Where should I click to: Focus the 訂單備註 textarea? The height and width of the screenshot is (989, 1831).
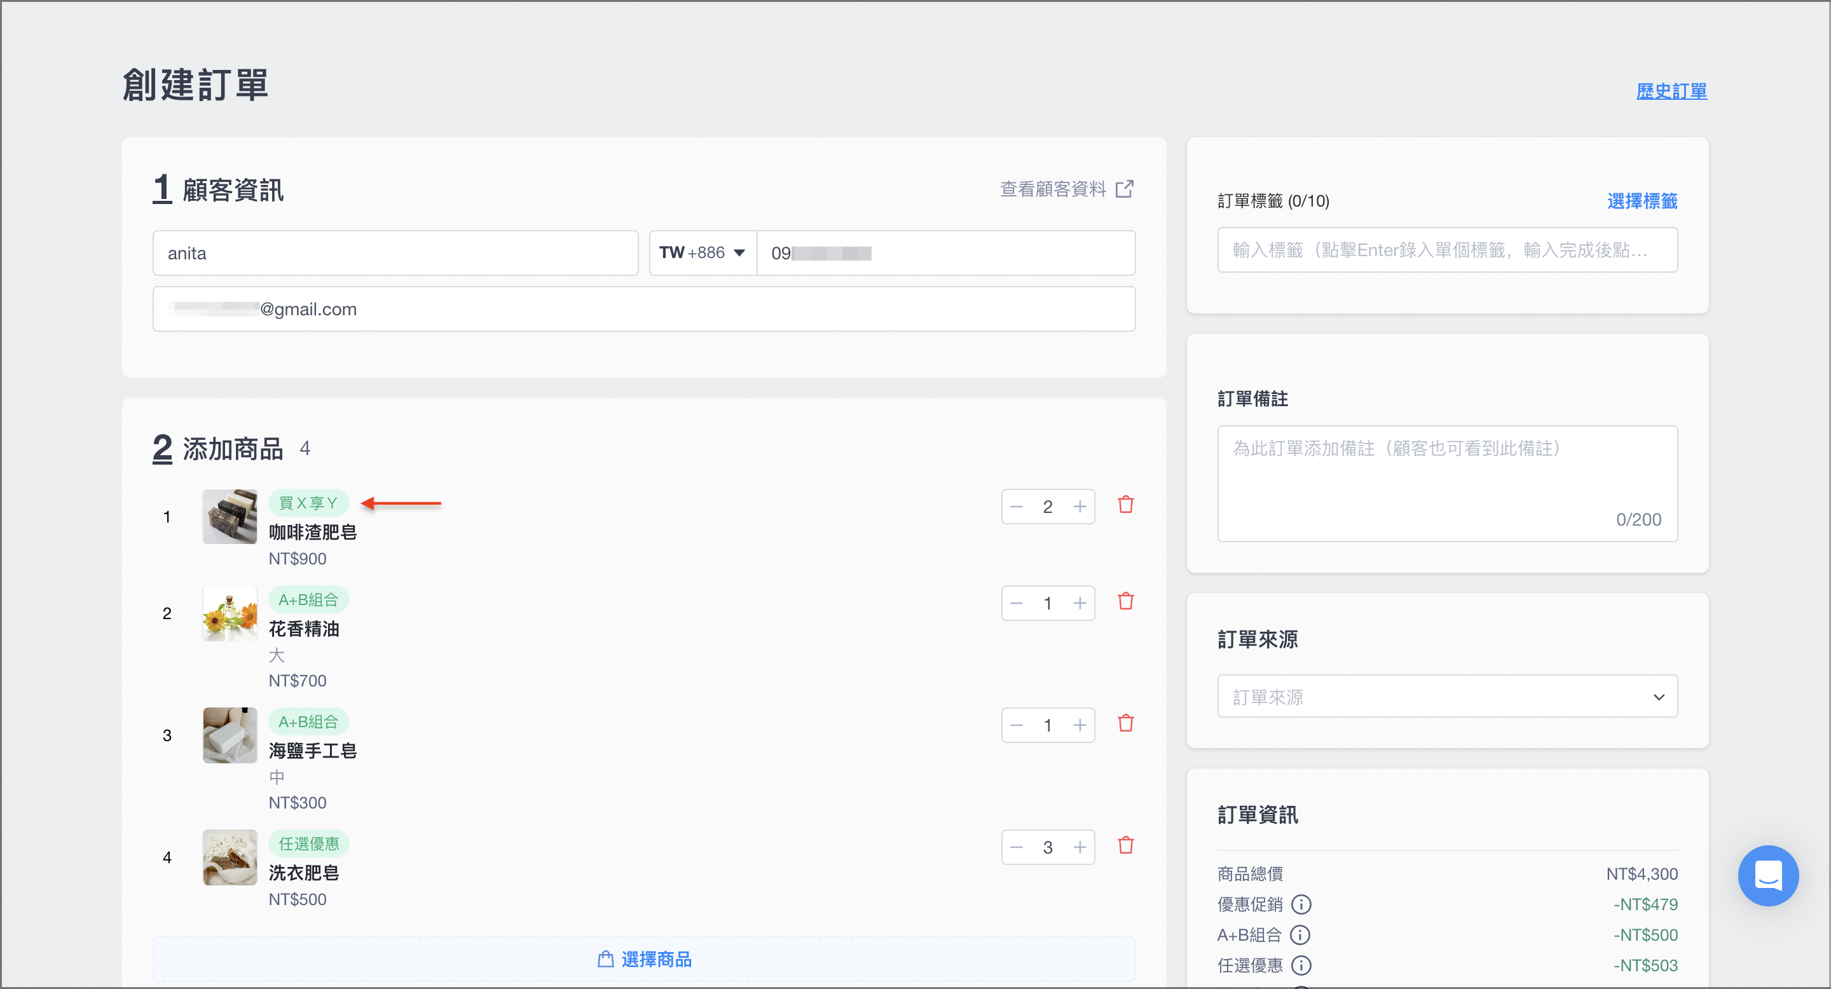[x=1447, y=484]
